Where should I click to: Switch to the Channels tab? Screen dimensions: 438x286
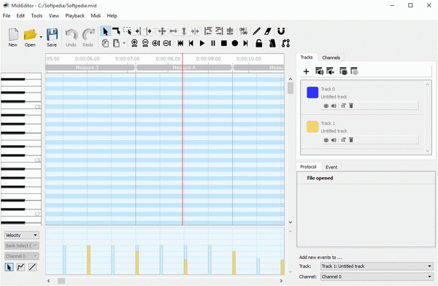click(331, 58)
